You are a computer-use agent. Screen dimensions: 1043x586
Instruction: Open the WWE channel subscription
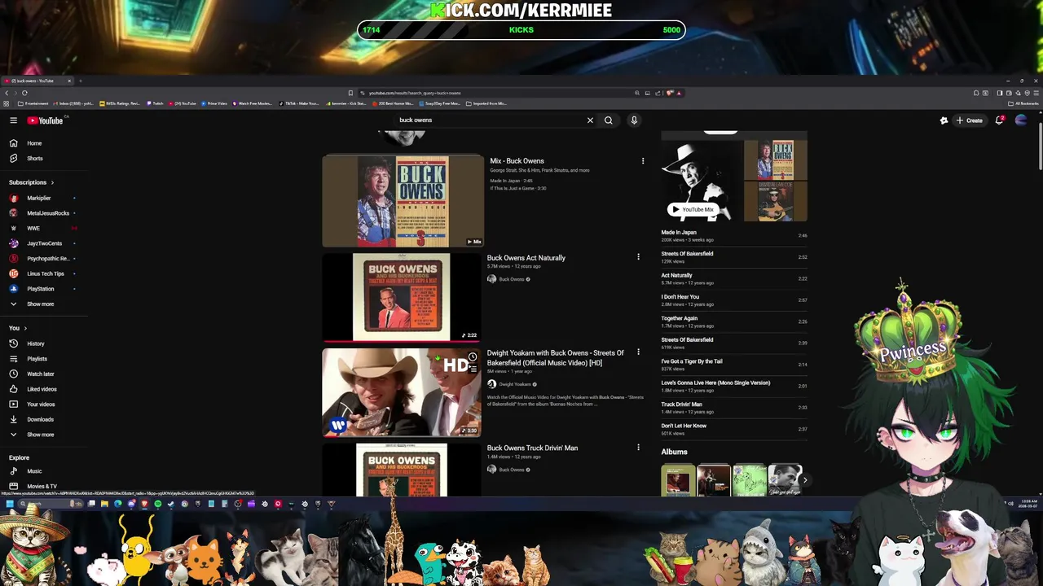click(44, 229)
